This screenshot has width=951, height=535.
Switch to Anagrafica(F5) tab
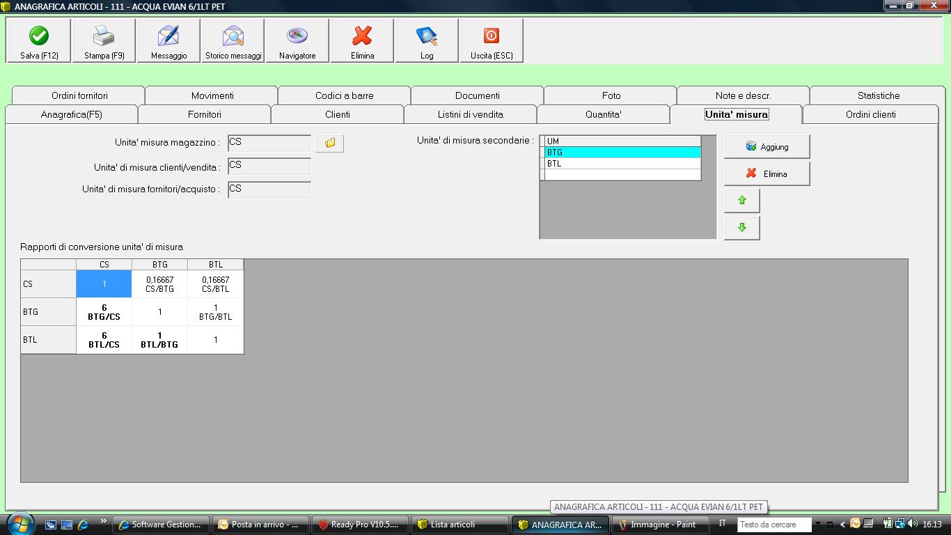[71, 114]
